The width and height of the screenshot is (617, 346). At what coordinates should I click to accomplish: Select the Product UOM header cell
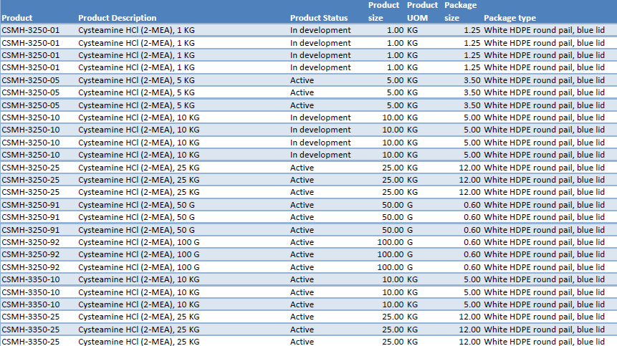[422, 11]
